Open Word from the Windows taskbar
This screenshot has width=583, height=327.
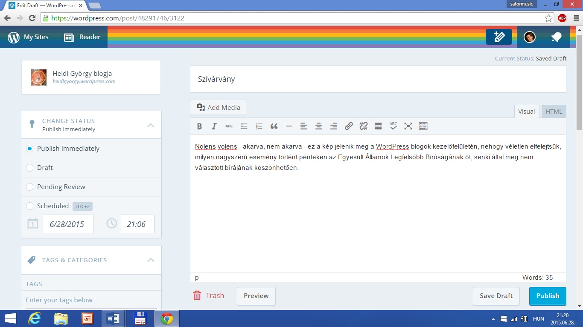coord(113,318)
